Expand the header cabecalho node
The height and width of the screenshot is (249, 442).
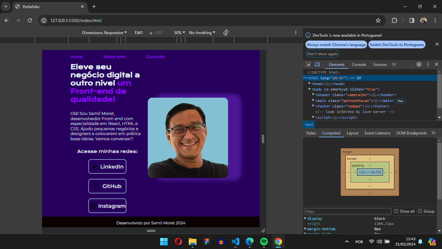pyautogui.click(x=313, y=95)
